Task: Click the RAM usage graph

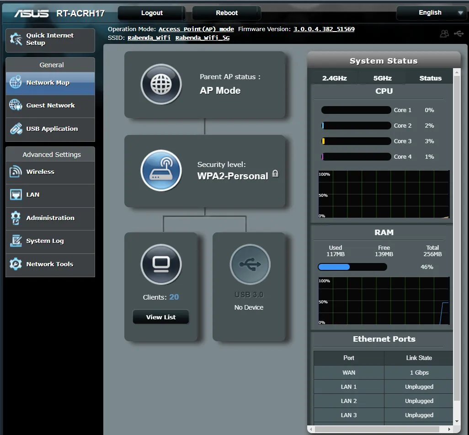Action: point(384,301)
